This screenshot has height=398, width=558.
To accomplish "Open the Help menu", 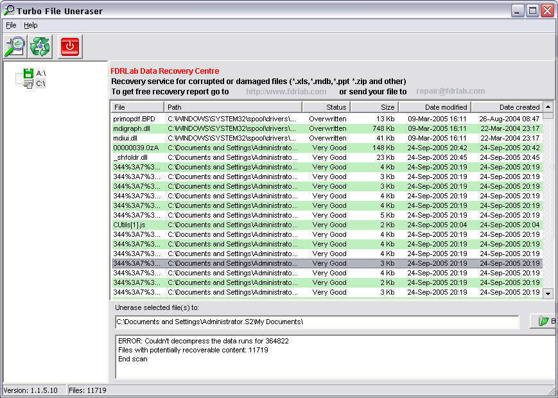I will pos(31,25).
